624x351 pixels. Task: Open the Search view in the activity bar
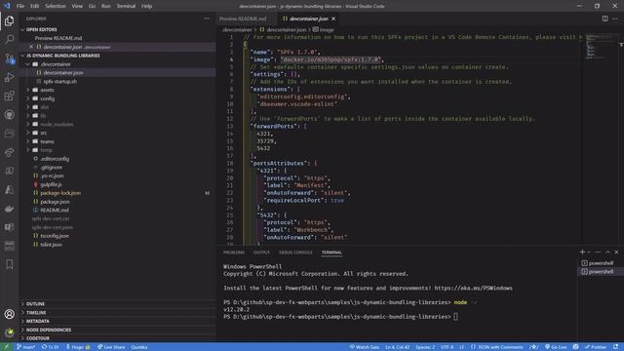(9, 39)
